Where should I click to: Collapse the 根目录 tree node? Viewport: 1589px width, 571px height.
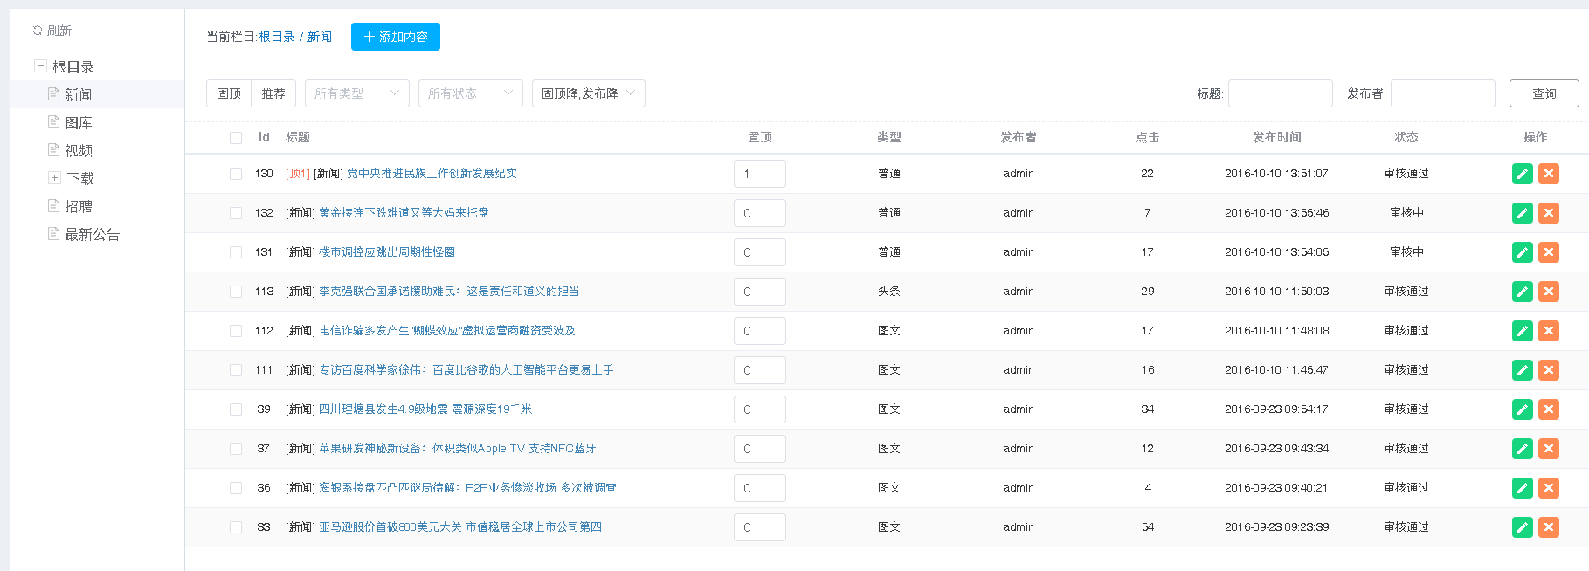click(x=39, y=66)
